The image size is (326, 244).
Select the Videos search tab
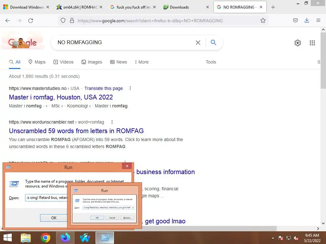coord(63,62)
